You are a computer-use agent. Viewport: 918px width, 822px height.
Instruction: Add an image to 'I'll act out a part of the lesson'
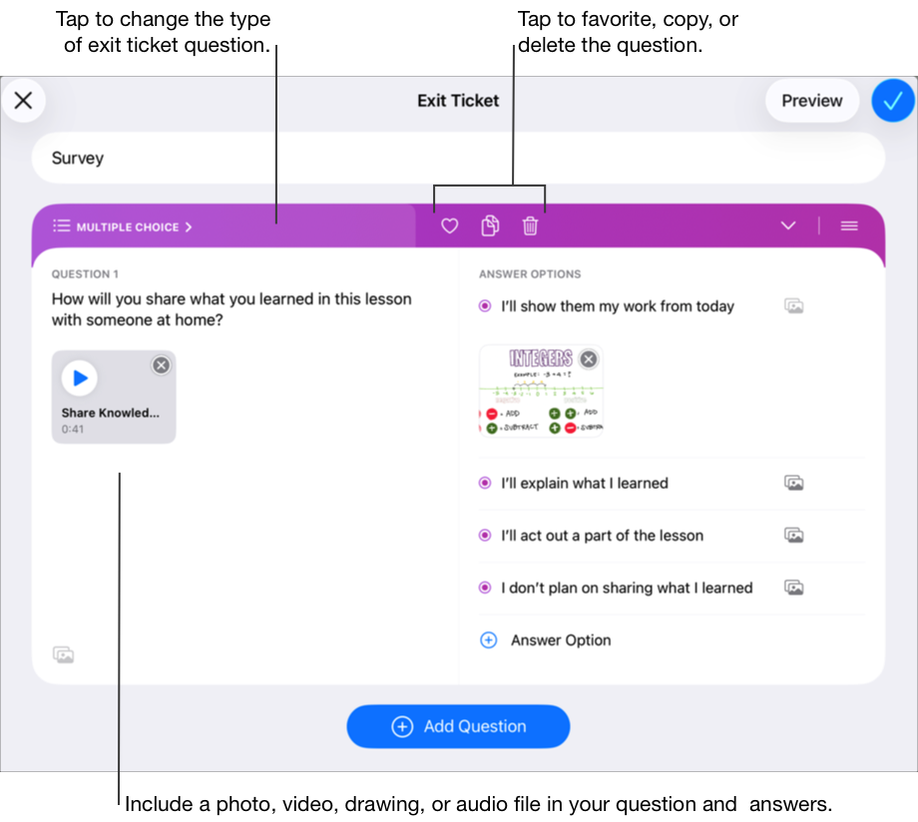point(793,535)
